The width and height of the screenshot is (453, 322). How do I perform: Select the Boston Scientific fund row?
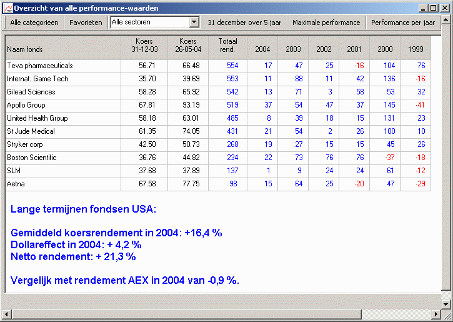point(31,158)
